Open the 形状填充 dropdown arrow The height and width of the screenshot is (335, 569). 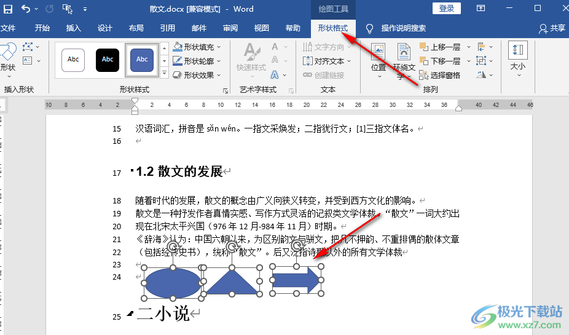pyautogui.click(x=219, y=47)
